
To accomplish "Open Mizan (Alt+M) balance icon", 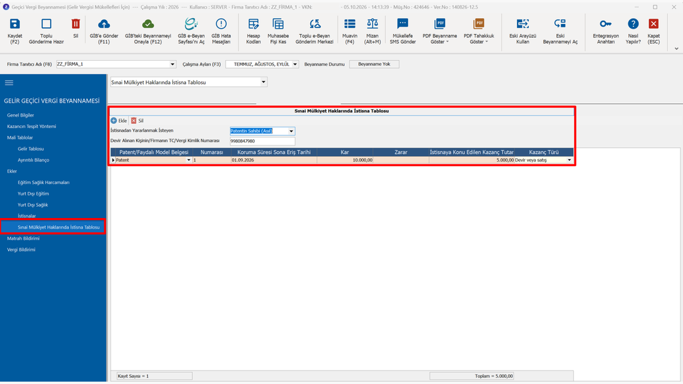I will point(372,25).
